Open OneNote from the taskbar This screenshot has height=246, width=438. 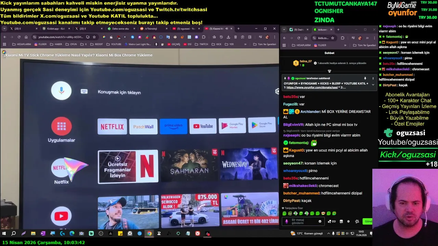(43, 234)
